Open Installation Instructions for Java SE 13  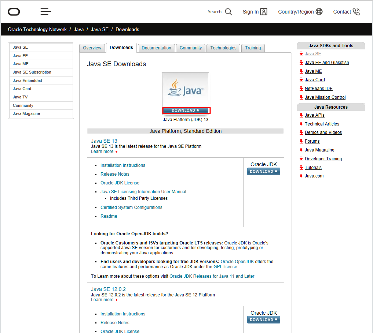(x=123, y=165)
